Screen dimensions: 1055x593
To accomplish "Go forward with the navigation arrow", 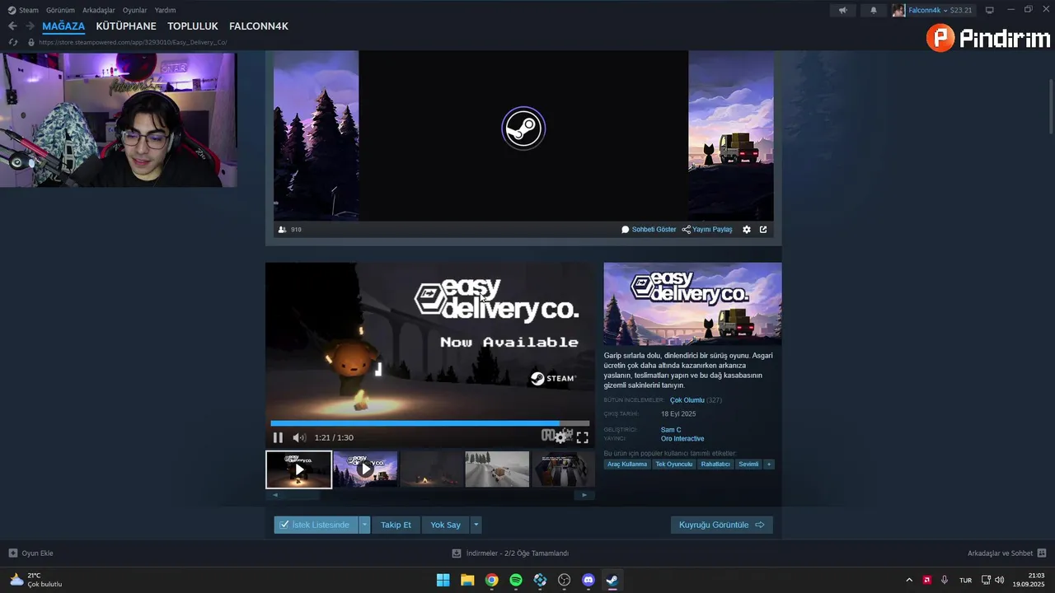I will 30,26.
